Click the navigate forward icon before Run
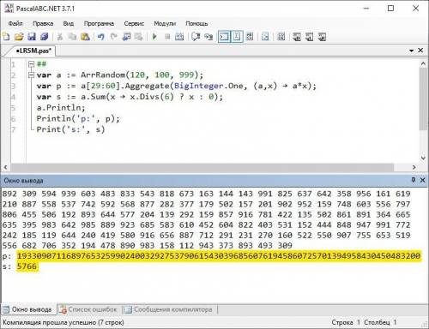Image resolution: width=429 pixels, height=329 pixels. [x=139, y=37]
